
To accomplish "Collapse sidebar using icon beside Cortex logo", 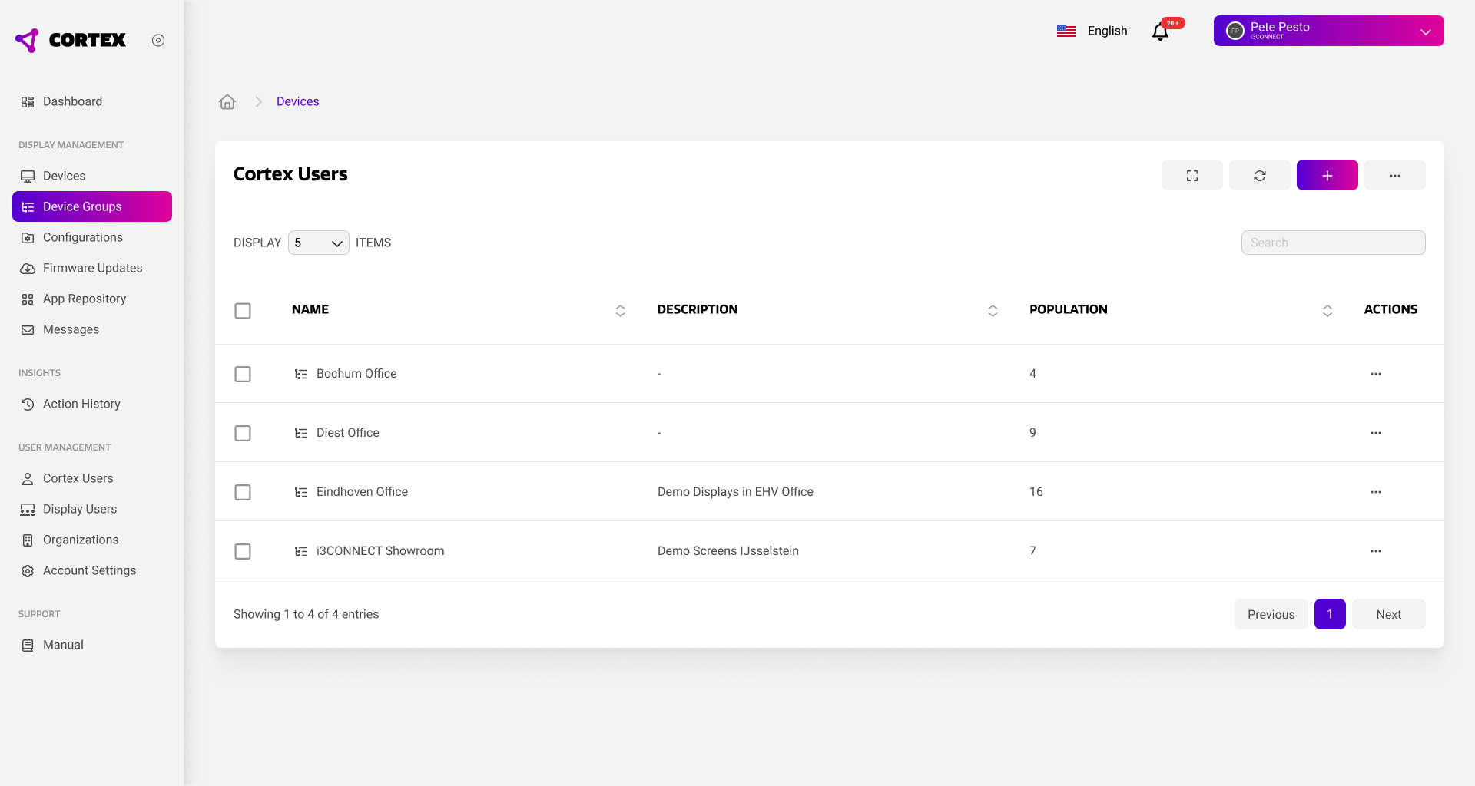I will pos(158,41).
